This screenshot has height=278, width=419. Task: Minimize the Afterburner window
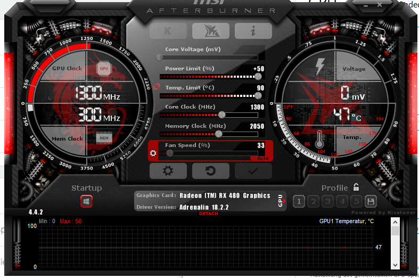[366, 5]
